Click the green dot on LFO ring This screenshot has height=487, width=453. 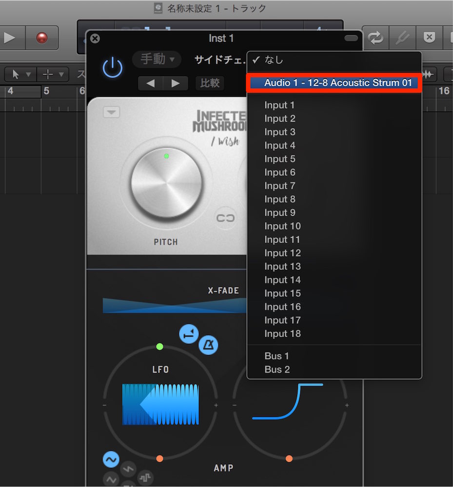pyautogui.click(x=159, y=347)
